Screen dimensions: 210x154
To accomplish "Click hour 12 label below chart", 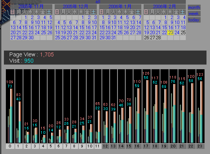I will click(x=105, y=146).
